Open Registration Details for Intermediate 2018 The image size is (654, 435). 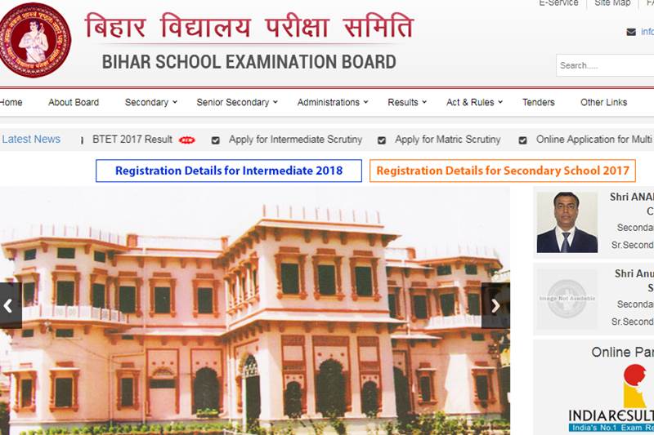click(229, 171)
